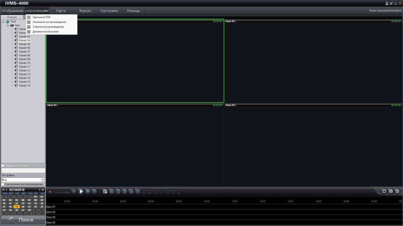Screen dimensions: 403x226
Task: Collapse the Test tree node
Action: click(3, 22)
